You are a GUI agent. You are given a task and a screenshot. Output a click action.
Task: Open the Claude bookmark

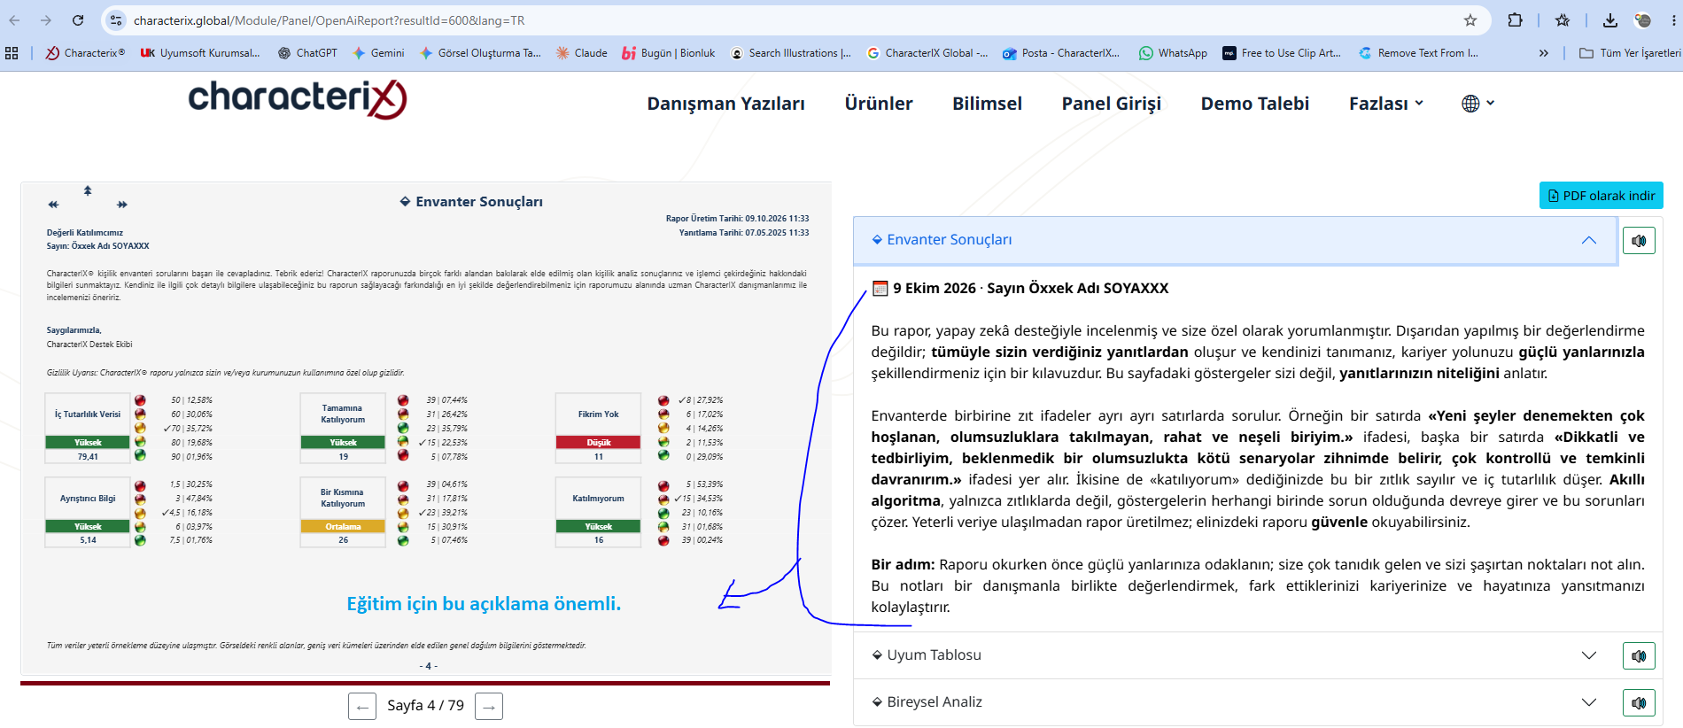click(582, 53)
